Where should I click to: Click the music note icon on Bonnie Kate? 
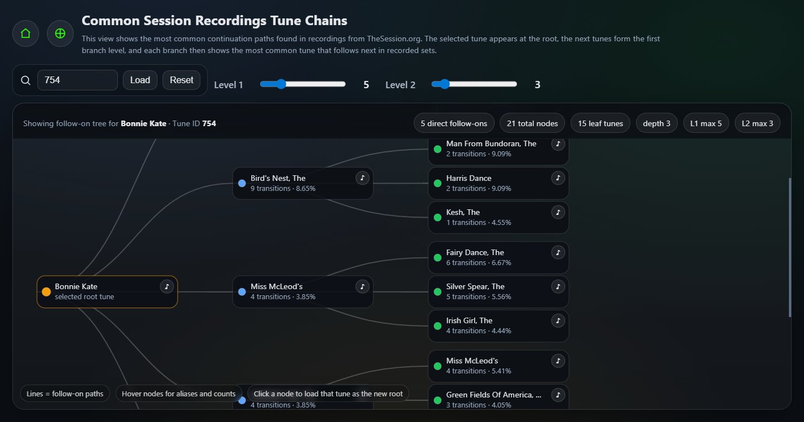[166, 286]
